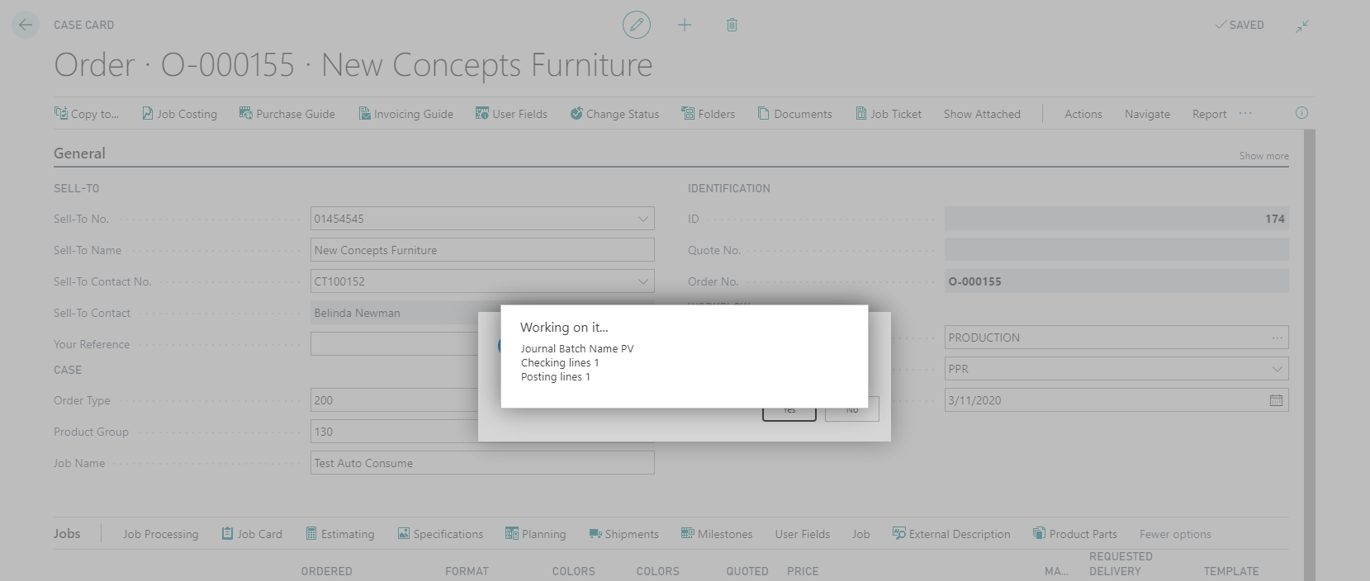Collapse the General section header
Image resolution: width=1370 pixels, height=581 pixels.
(79, 154)
